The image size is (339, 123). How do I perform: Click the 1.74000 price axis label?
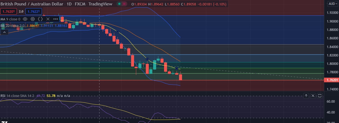(x=332, y=89)
